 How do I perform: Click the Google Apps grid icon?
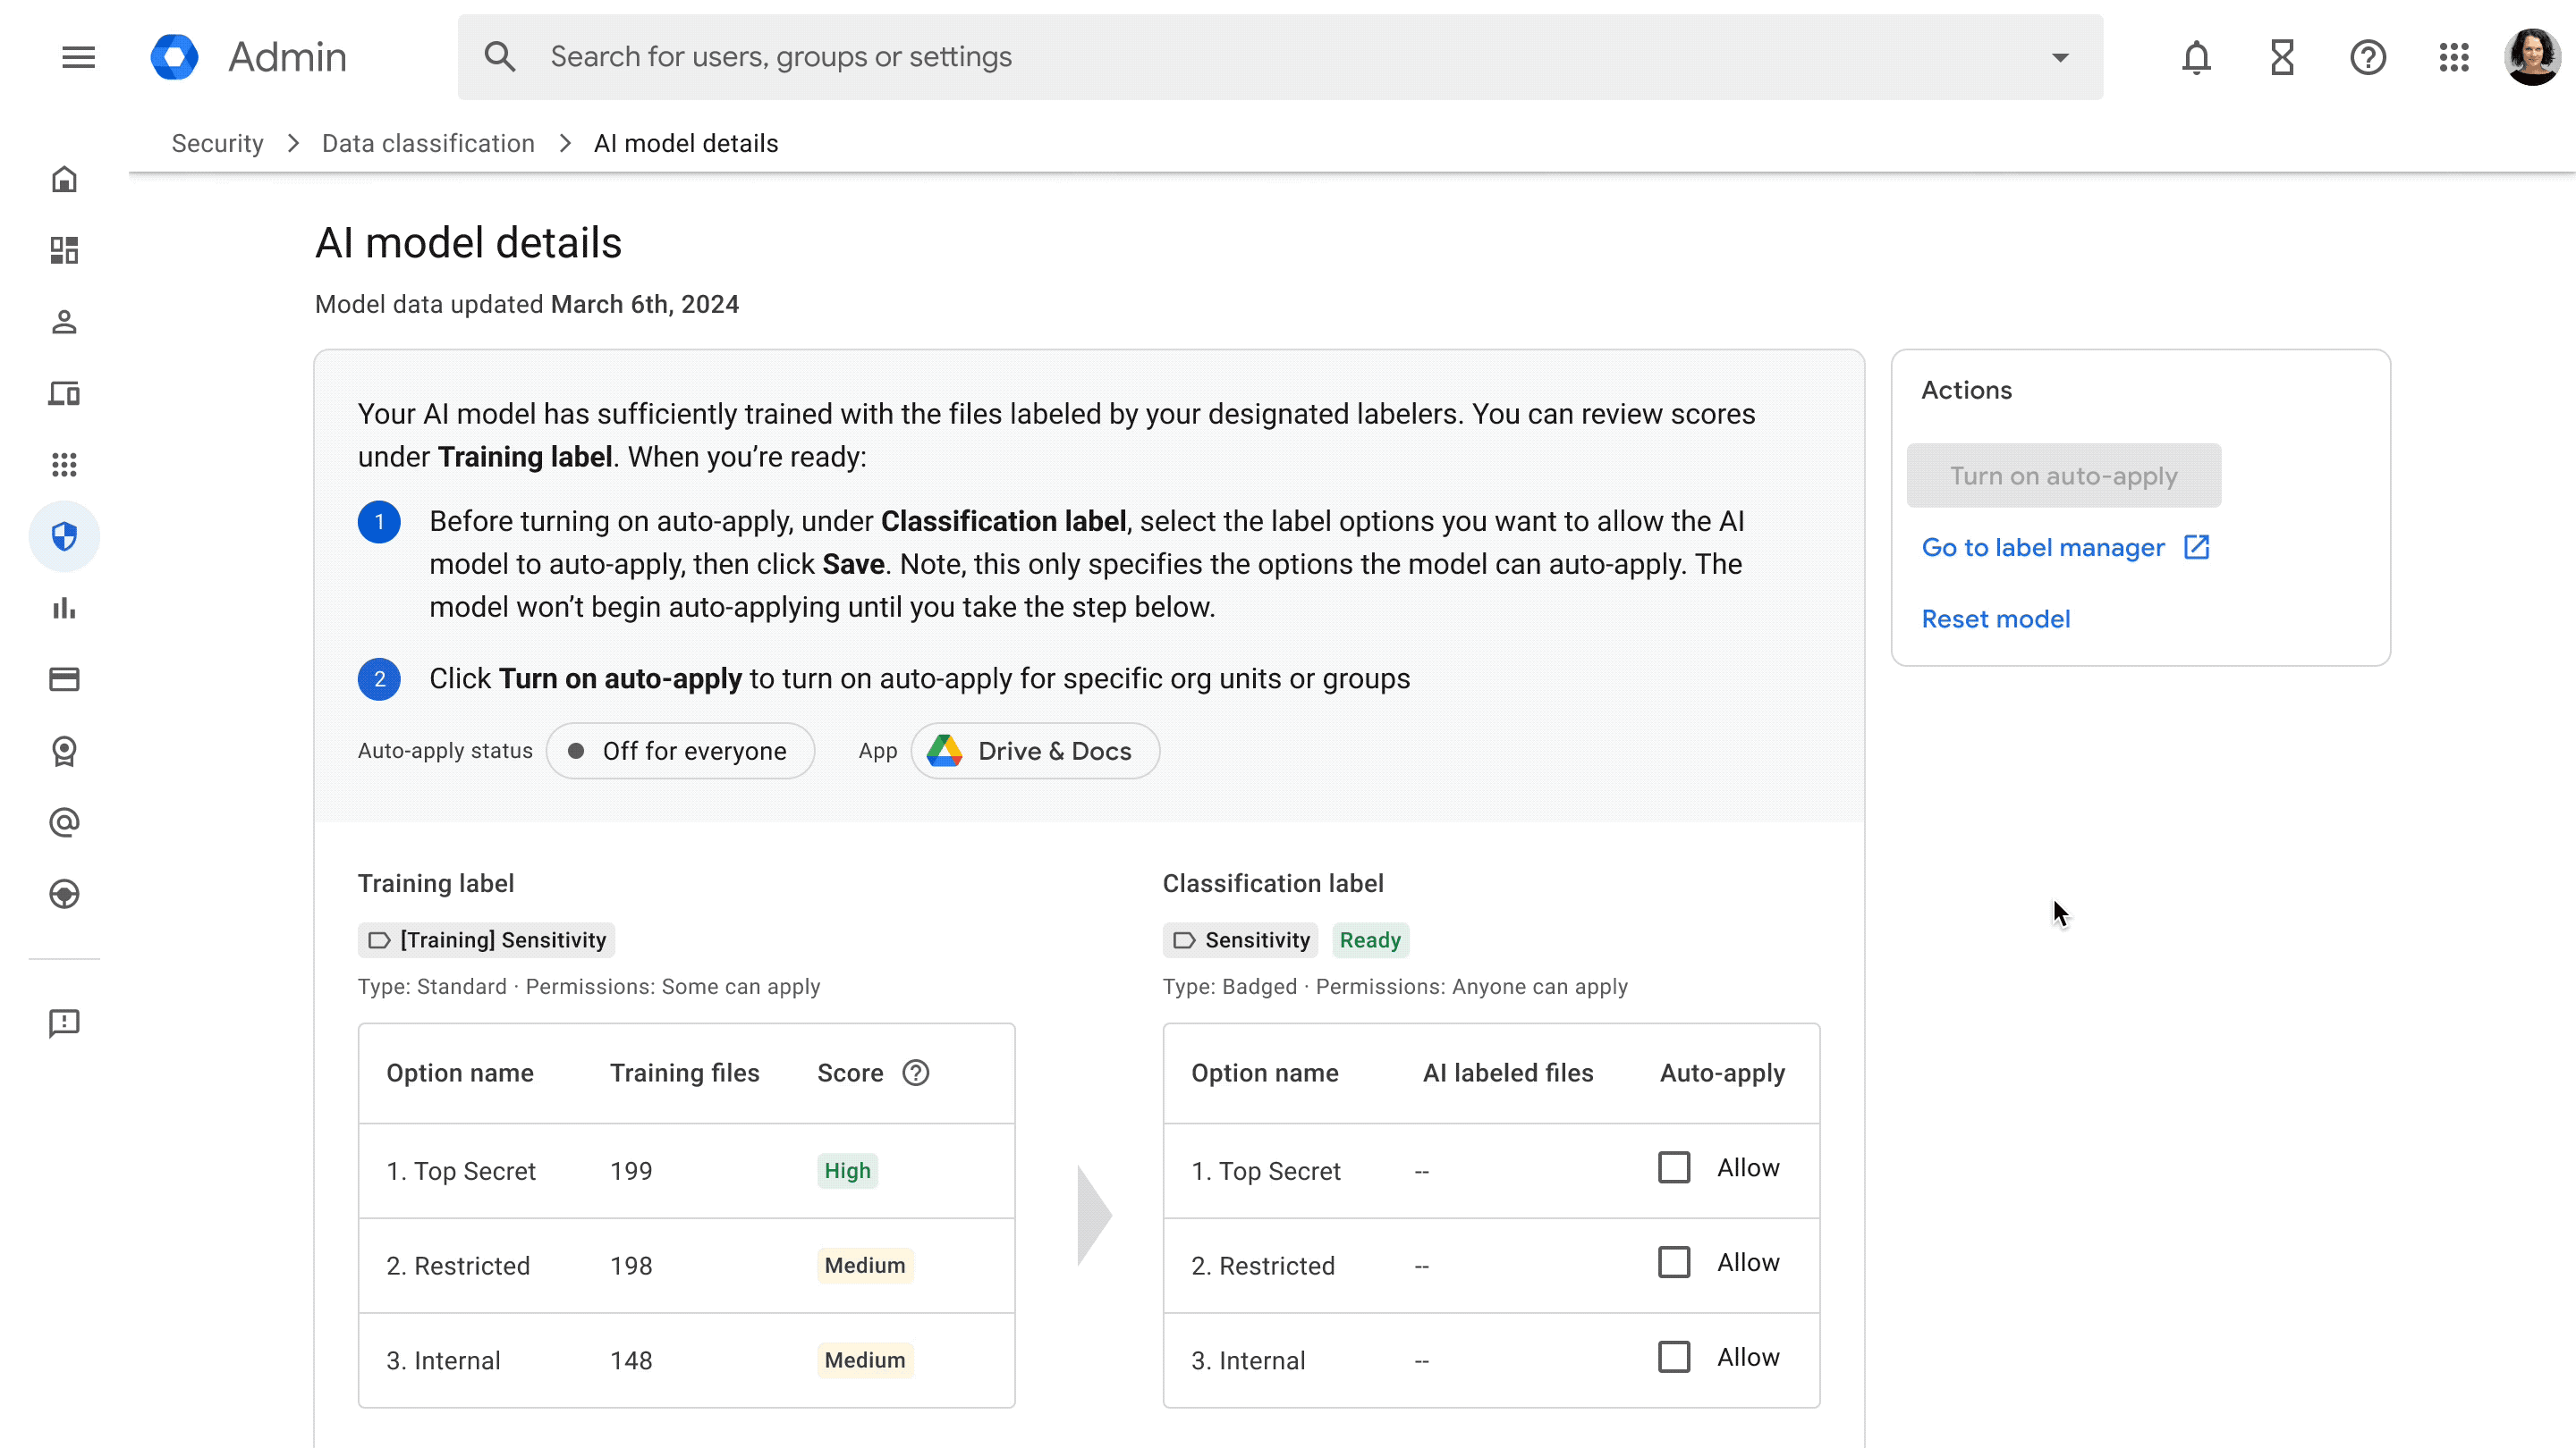(x=2454, y=56)
